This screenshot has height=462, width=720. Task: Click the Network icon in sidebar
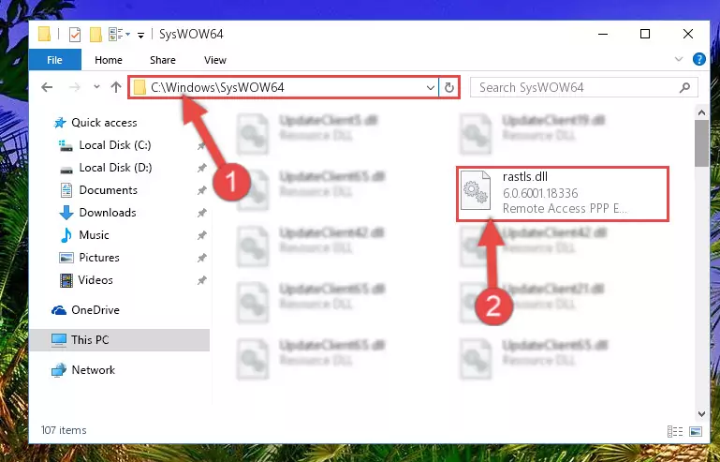[x=59, y=370]
